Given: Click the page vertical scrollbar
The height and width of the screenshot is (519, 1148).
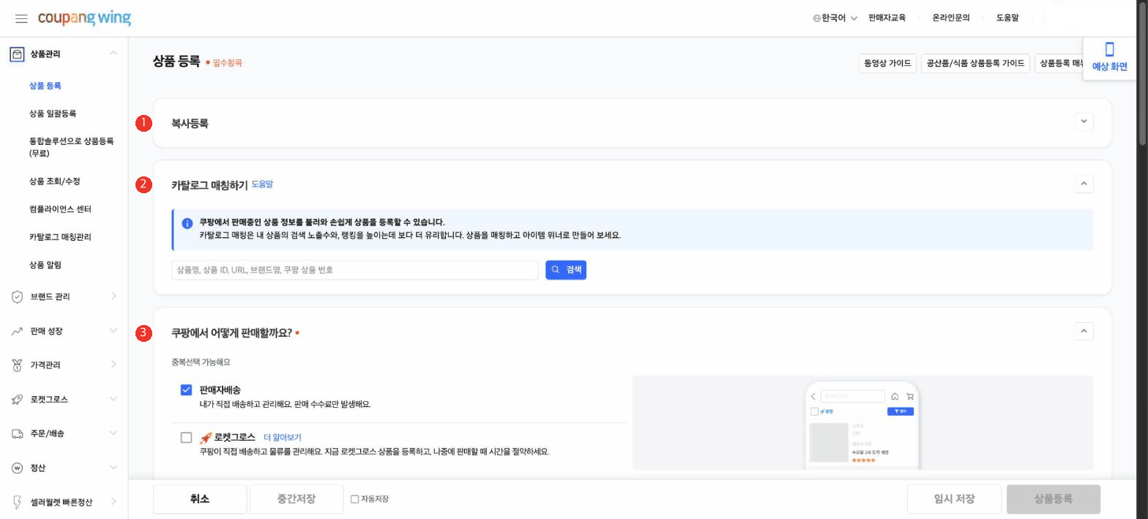Looking at the screenshot, I should (x=1142, y=73).
